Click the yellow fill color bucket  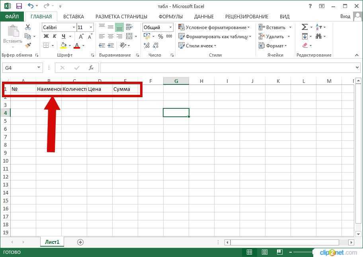pyautogui.click(x=63, y=45)
